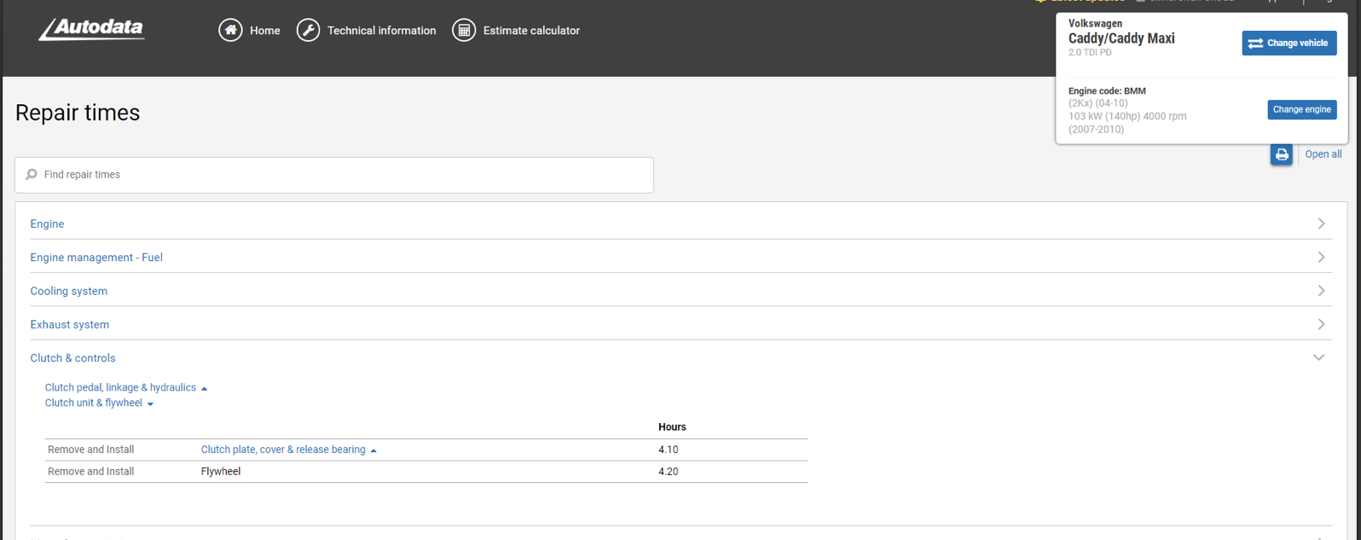Collapse the Clutch & controls section
Image resolution: width=1361 pixels, height=540 pixels.
(1318, 358)
